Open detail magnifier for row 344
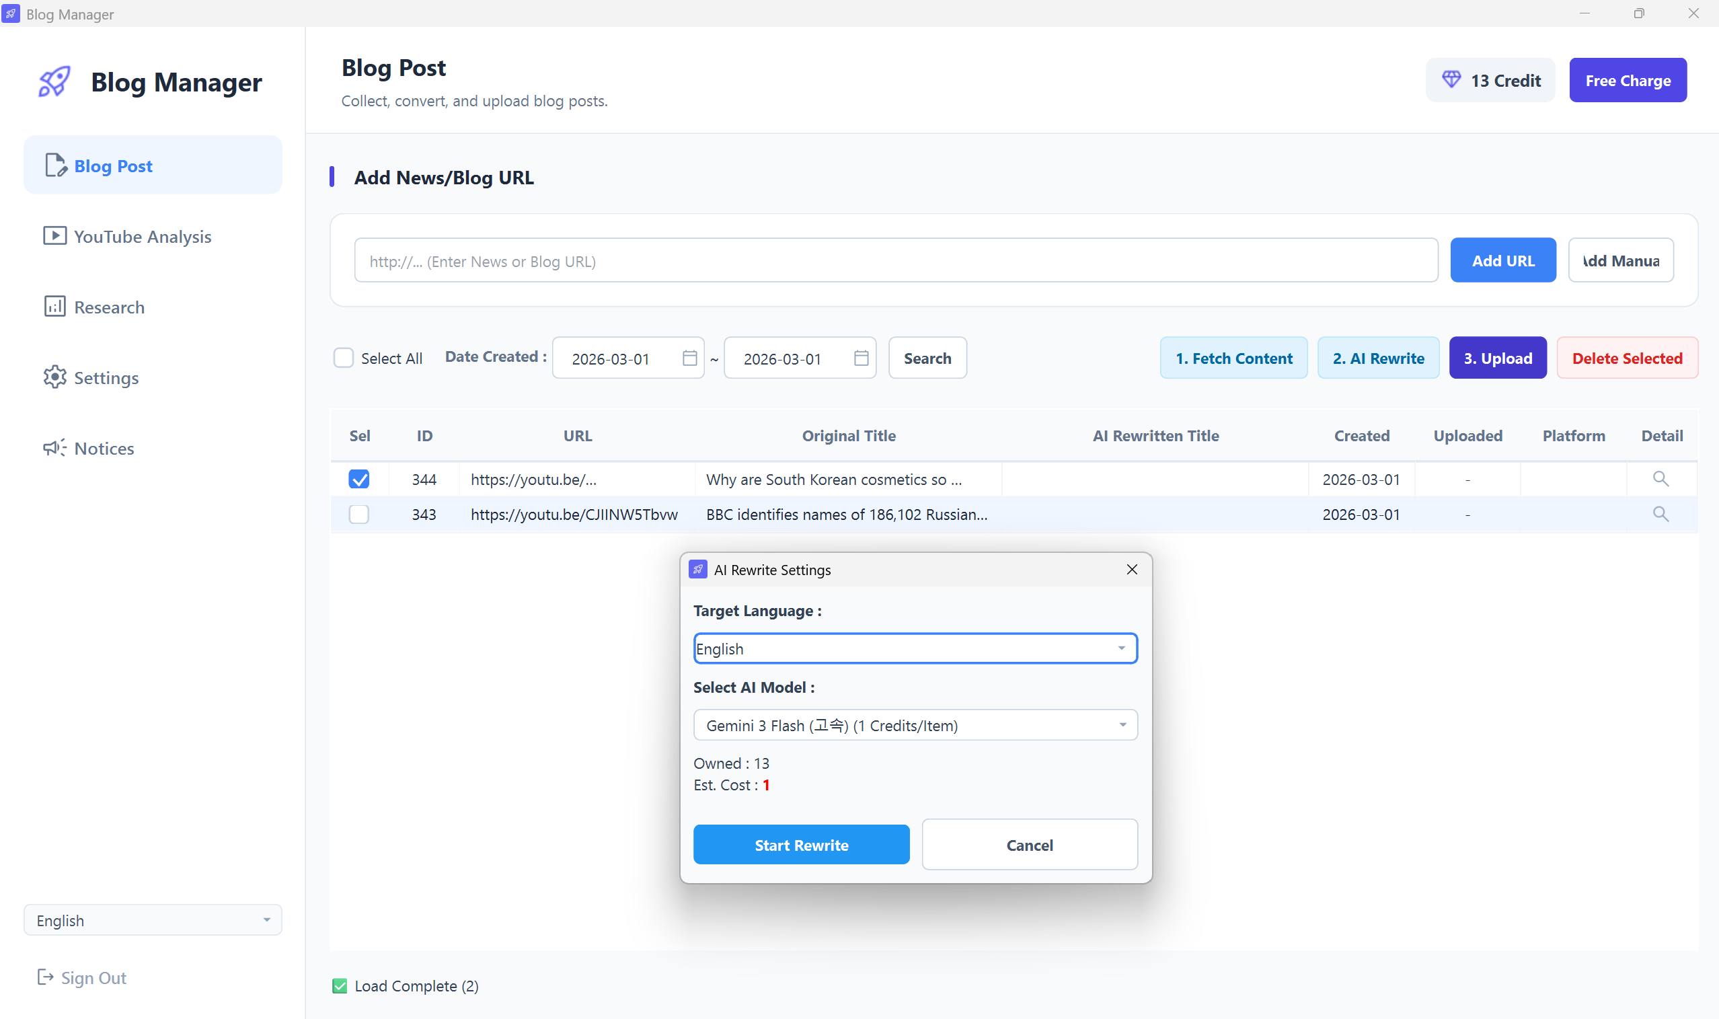The image size is (1719, 1019). 1660,479
